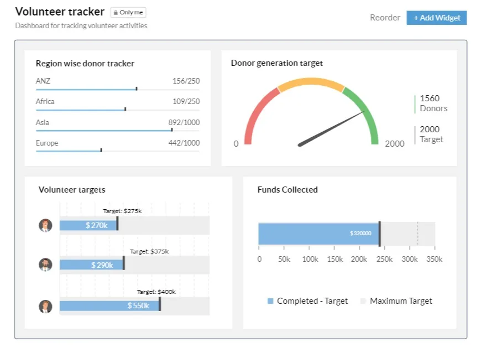Open the Only me sharing badge

(x=128, y=13)
